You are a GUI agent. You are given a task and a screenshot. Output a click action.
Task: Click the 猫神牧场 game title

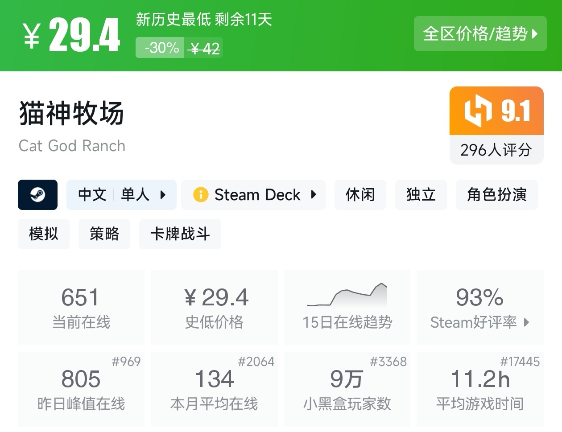coord(71,113)
